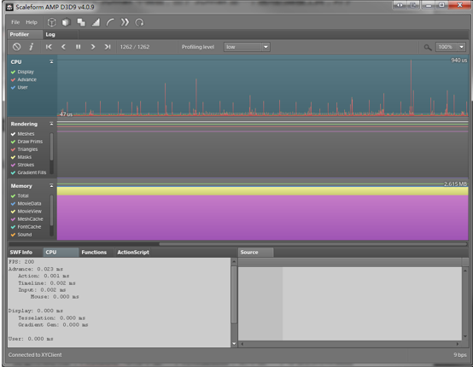Jump to the first frame
Viewport: 473px width, 367px height.
pyautogui.click(x=49, y=47)
